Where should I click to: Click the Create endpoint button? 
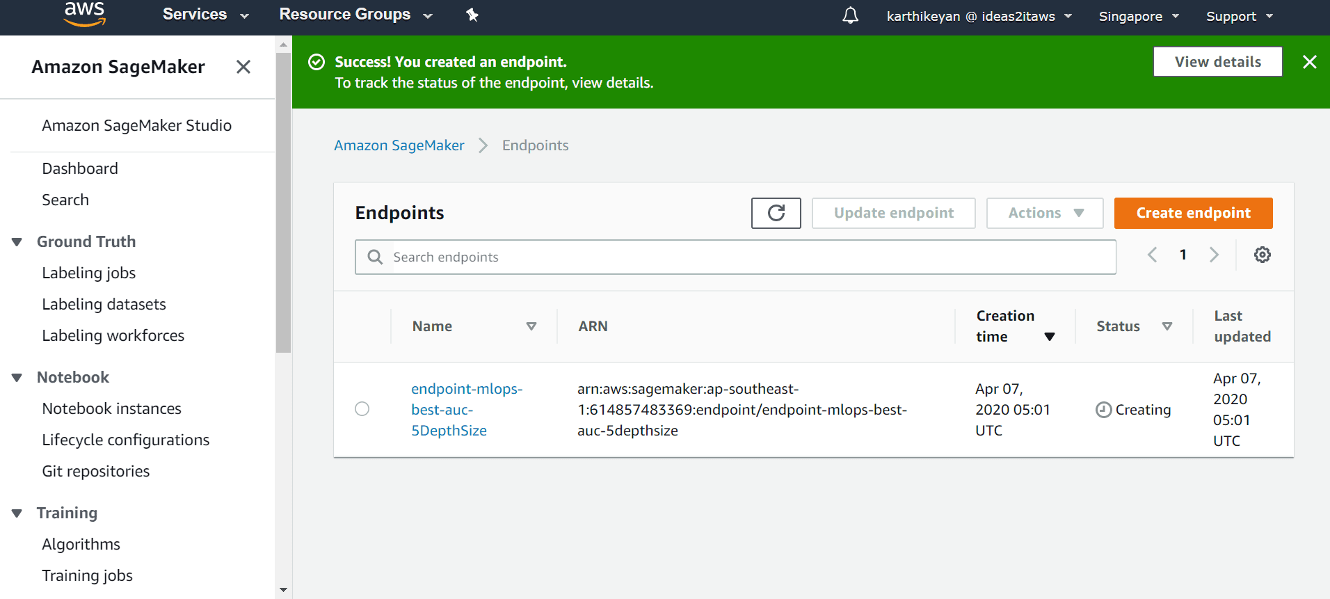(x=1194, y=213)
